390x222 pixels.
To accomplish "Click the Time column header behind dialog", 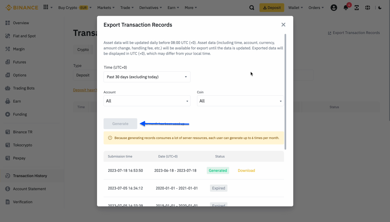I will point(81,107).
